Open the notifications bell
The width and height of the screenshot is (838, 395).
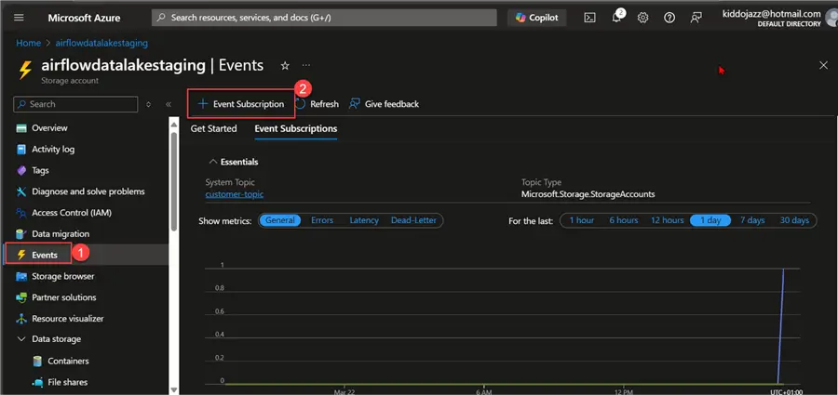[x=616, y=18]
